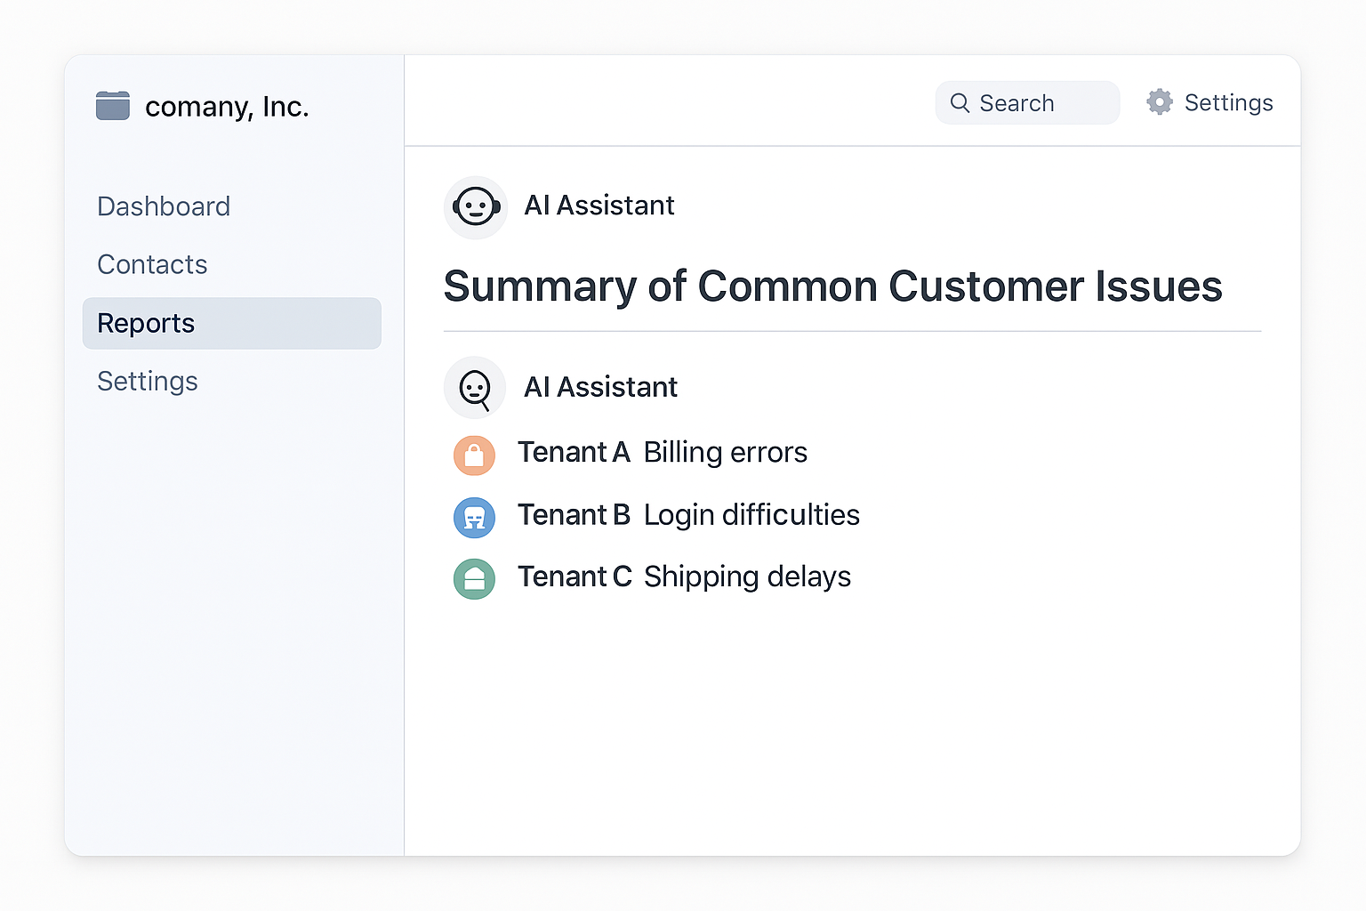The width and height of the screenshot is (1366, 911).
Task: Click the AI Assistant robot avatar at top
Action: (476, 207)
